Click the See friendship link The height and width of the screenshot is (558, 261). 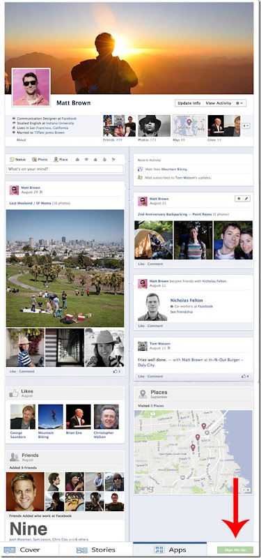tap(182, 312)
